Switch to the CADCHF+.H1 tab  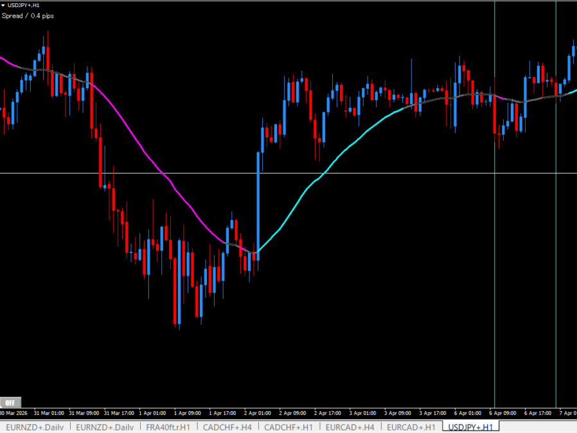point(288,427)
